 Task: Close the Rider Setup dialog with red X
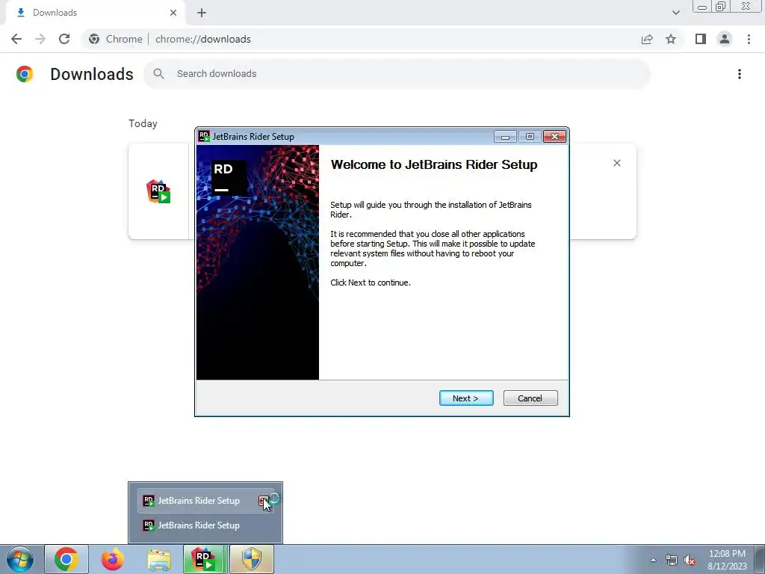[x=555, y=137]
